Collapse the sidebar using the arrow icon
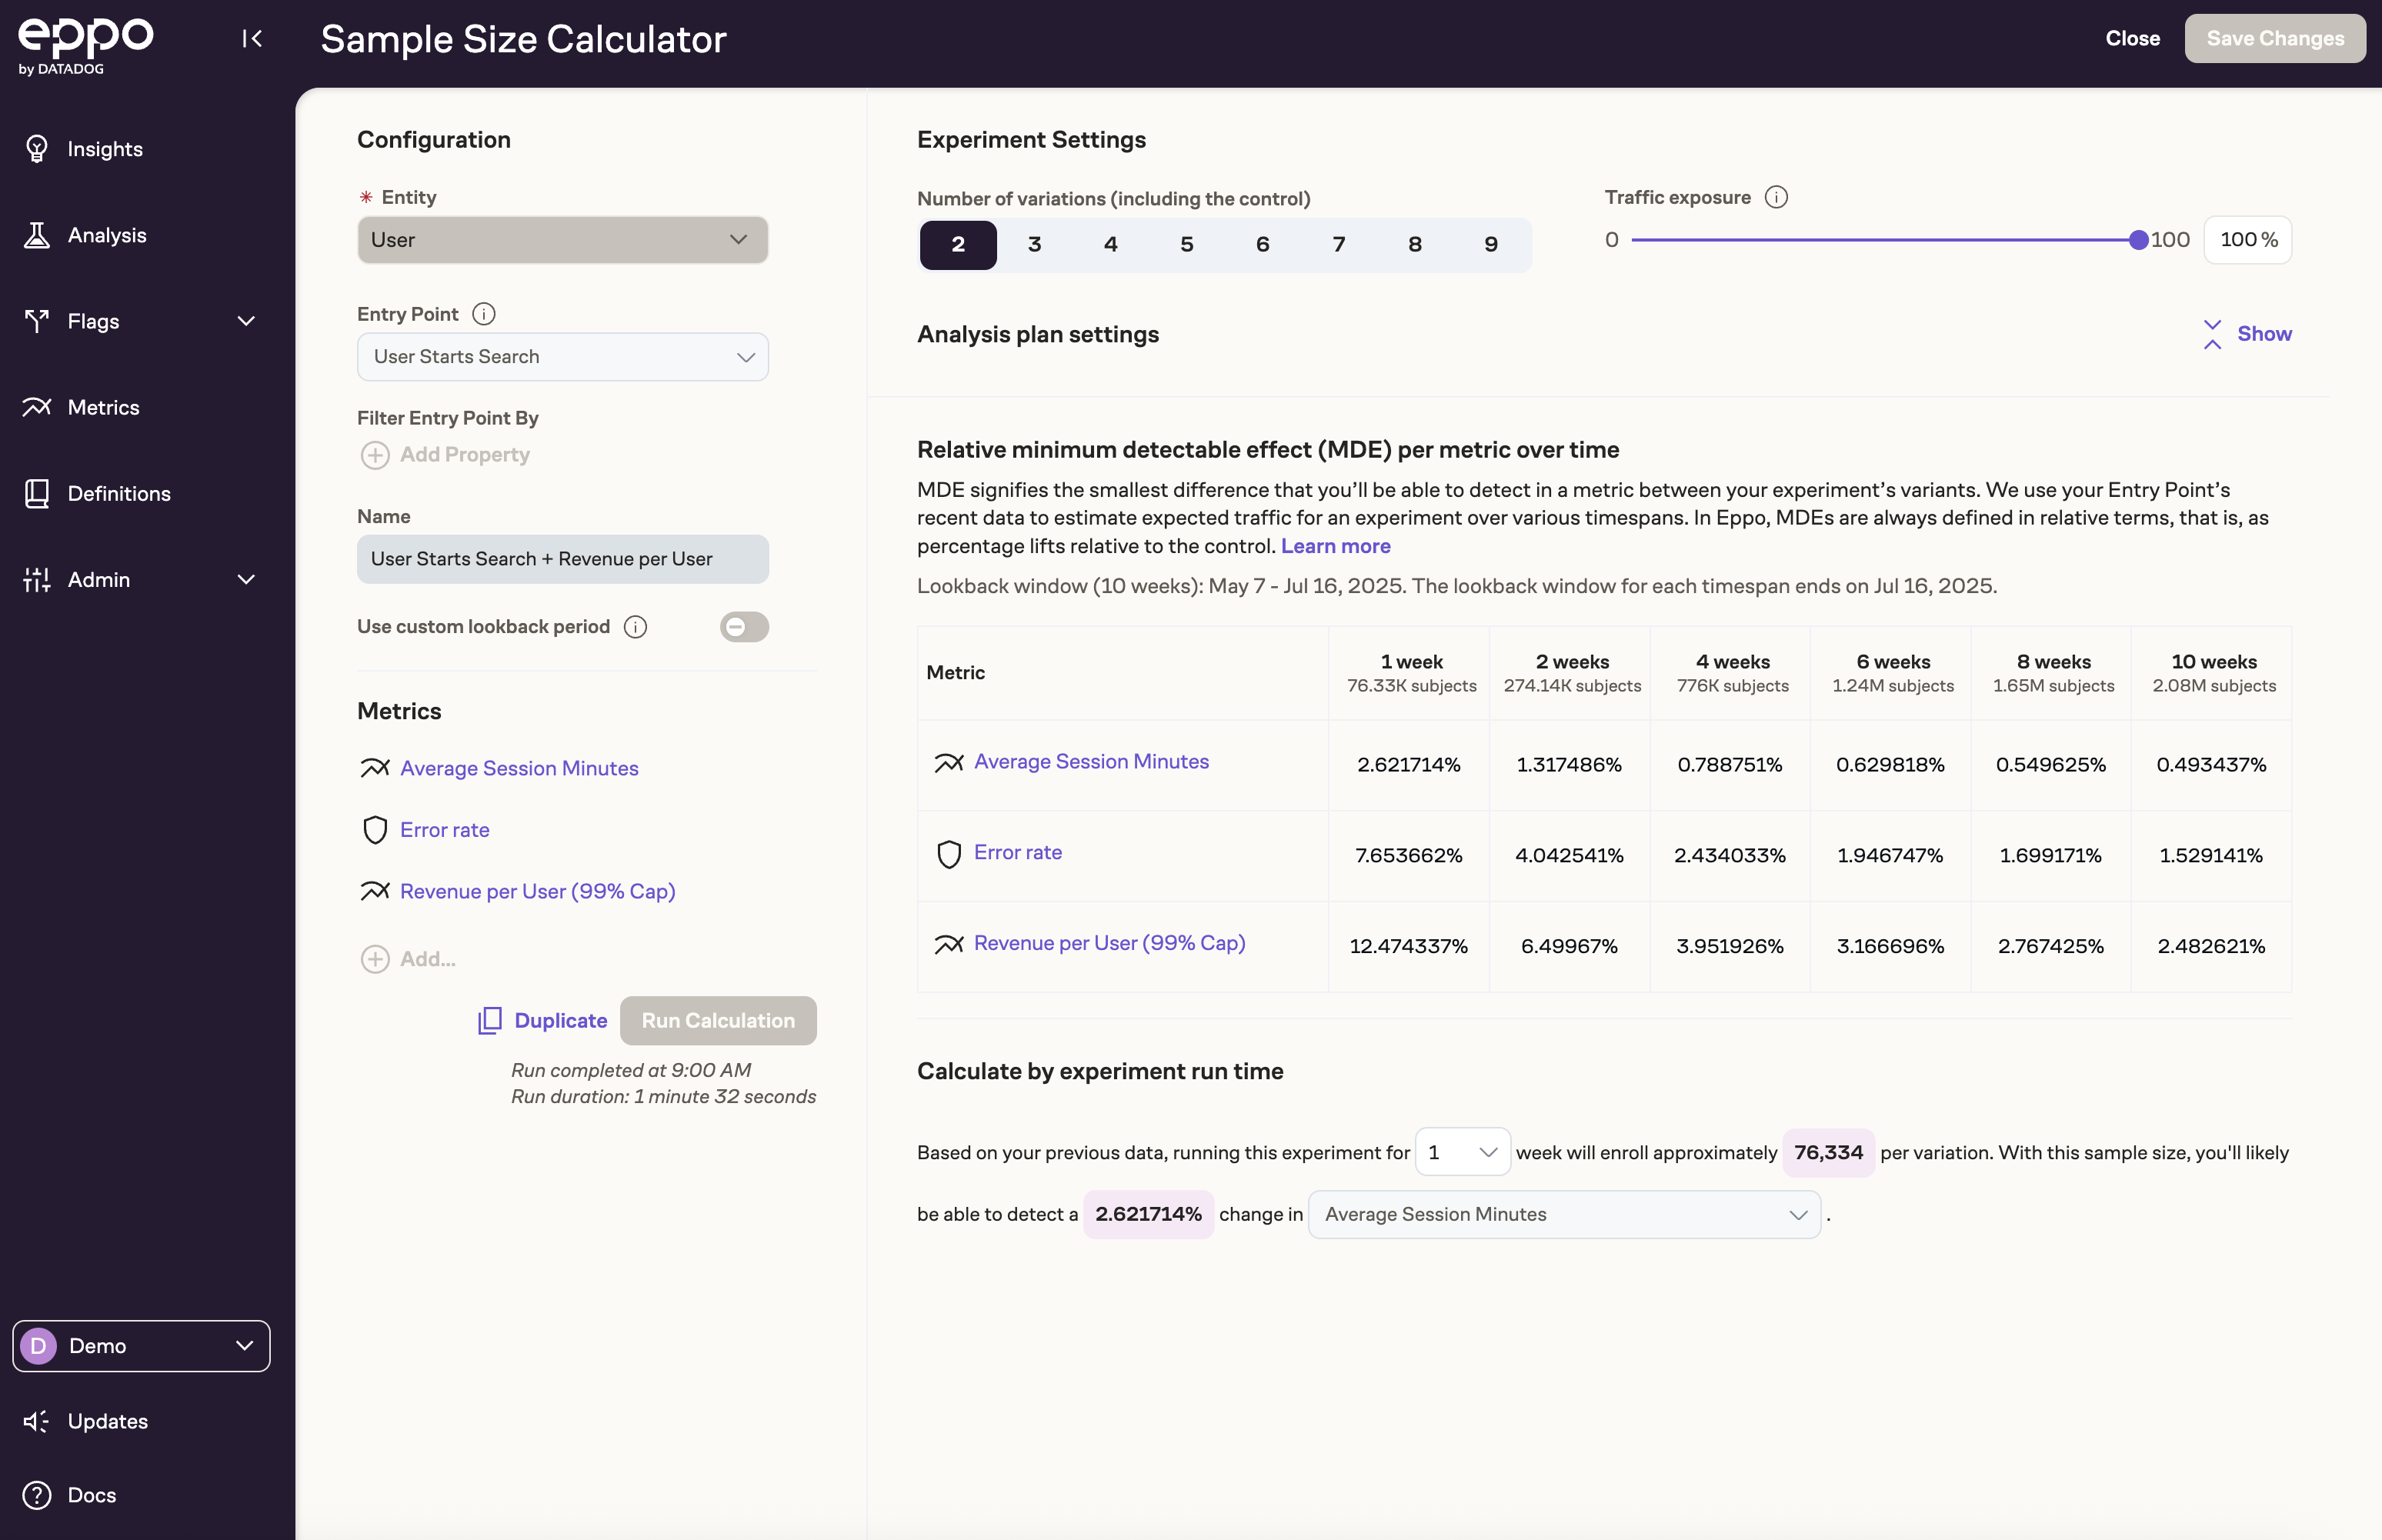This screenshot has width=2382, height=1540. [252, 39]
